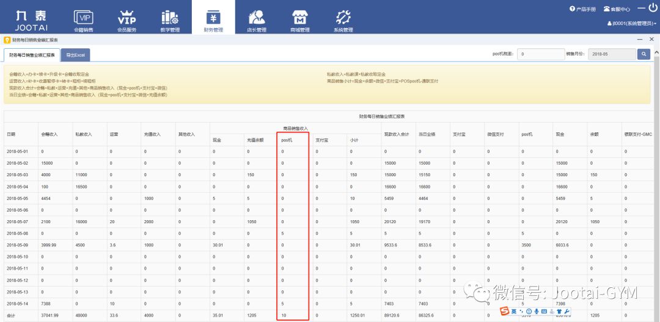660x322 pixels.
Task: Click the yellow pin icon before panel title
Action: pyautogui.click(x=7, y=40)
